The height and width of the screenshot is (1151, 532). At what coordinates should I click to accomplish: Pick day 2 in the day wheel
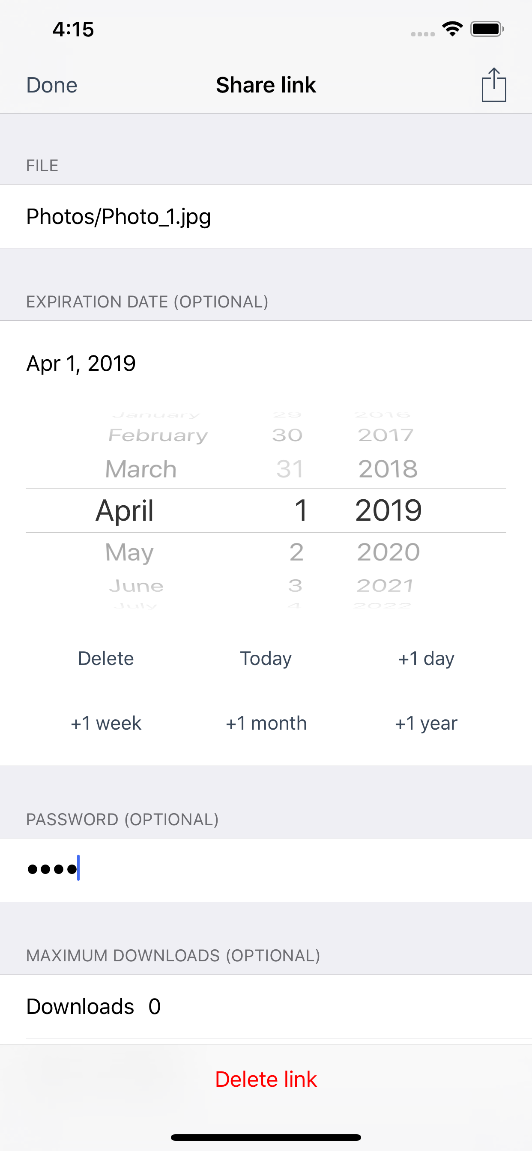(296, 552)
